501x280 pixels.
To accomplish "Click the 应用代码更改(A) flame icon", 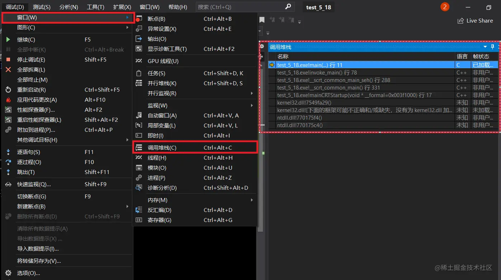I will pyautogui.click(x=8, y=100).
